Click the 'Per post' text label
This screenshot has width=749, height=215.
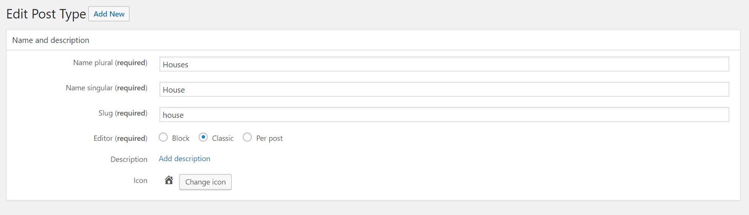[269, 138]
